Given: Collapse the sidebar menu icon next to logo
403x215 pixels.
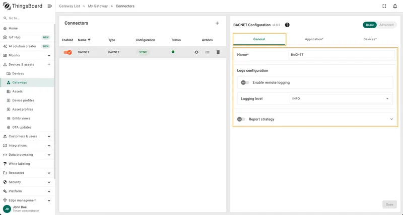Looking at the screenshot, I should [x=49, y=6].
